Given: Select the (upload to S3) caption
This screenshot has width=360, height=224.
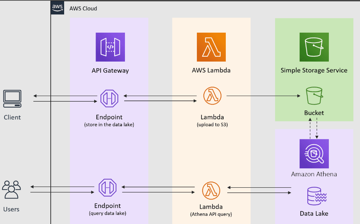Looking at the screenshot, I should [x=212, y=125].
